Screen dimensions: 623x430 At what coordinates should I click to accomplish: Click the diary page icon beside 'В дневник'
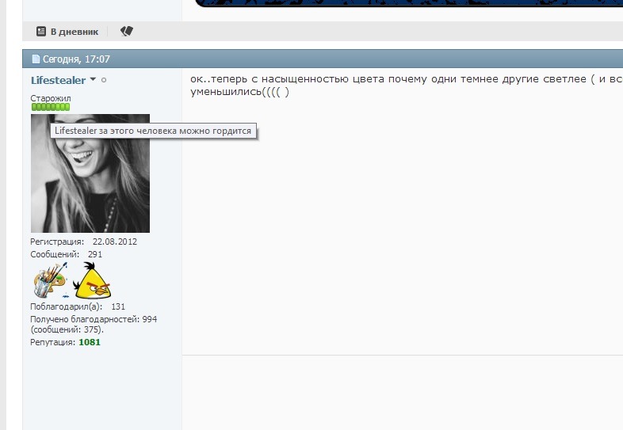click(x=41, y=32)
